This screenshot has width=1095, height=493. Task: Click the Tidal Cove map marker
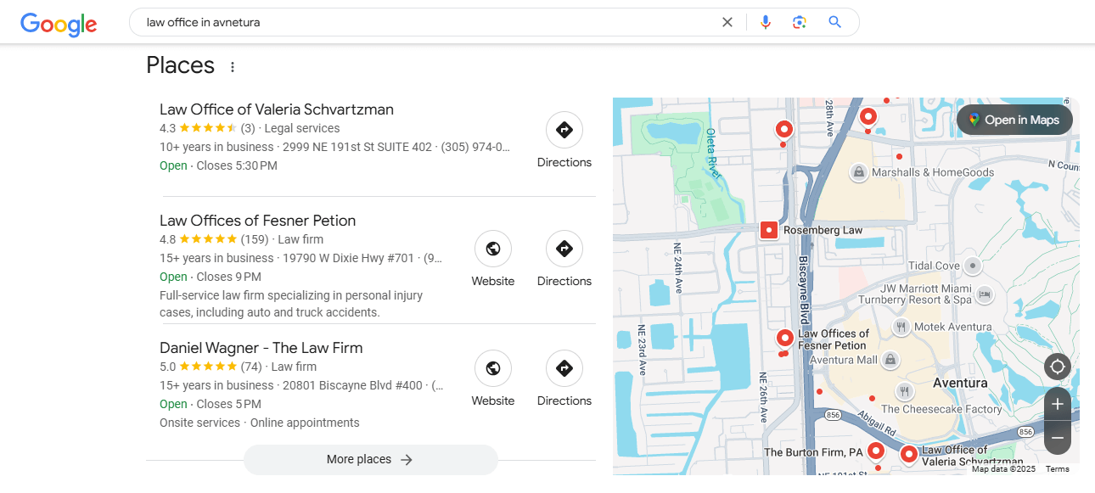pyautogui.click(x=973, y=266)
